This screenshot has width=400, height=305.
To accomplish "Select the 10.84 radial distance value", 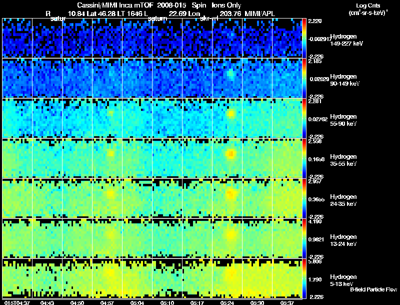I will pos(76,14).
